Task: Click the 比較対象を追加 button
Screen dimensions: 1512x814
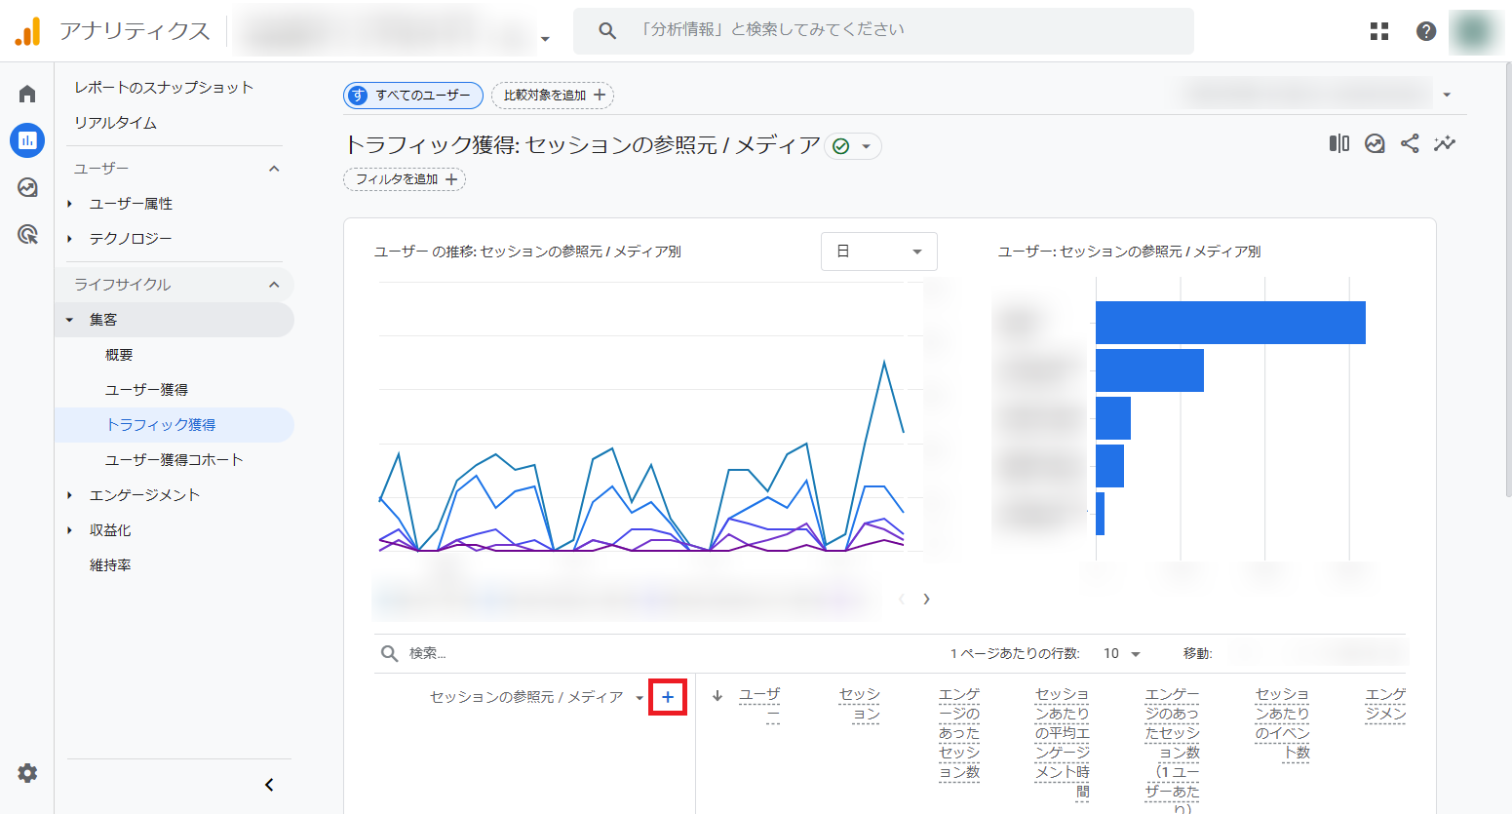Action: coord(553,96)
